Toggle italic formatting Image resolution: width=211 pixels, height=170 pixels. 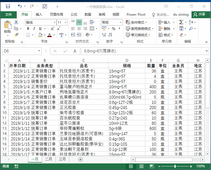pos(34,29)
